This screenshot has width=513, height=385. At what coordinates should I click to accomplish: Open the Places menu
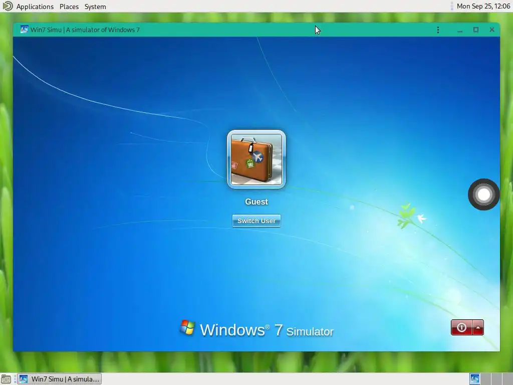[69, 7]
